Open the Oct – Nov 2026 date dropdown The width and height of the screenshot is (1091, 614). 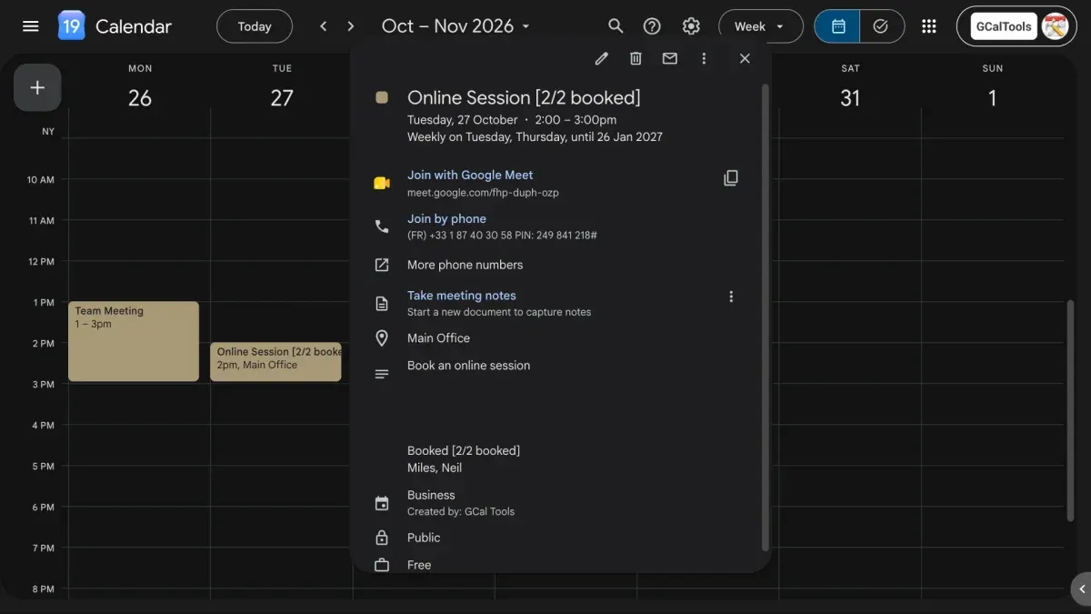(x=455, y=26)
